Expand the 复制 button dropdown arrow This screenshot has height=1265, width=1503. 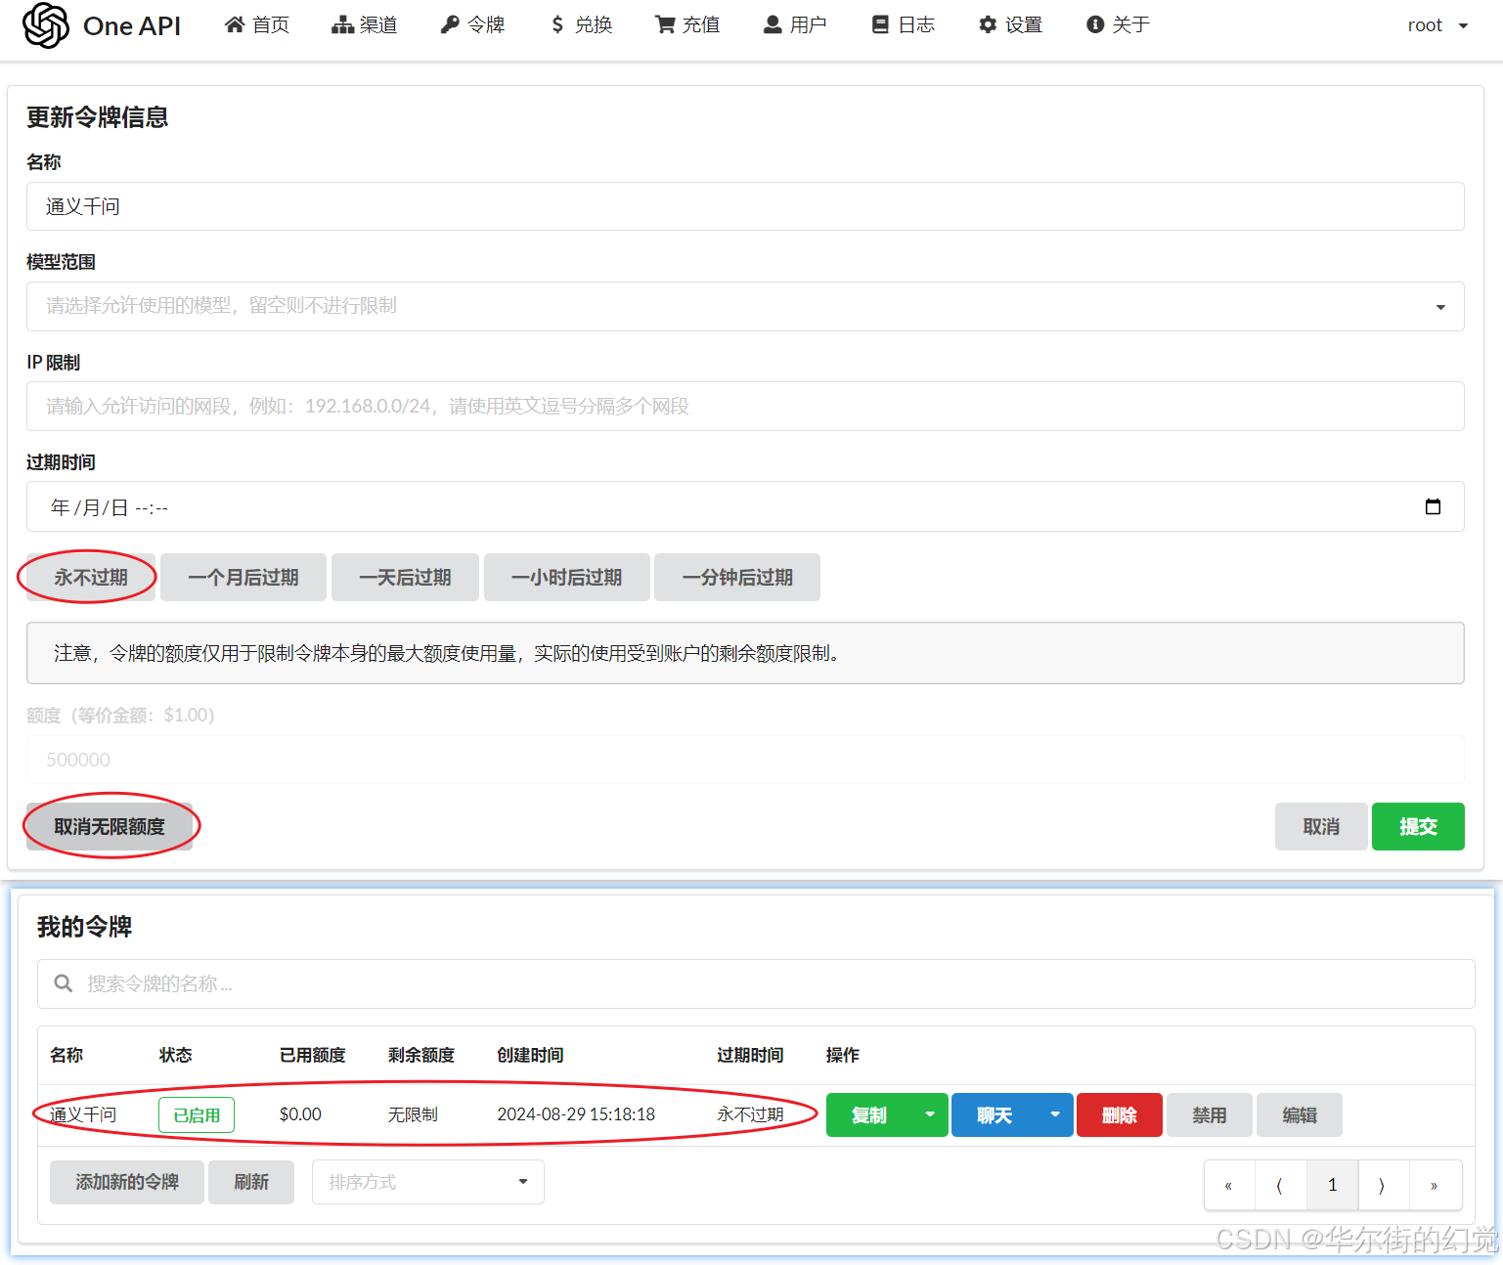tap(930, 1115)
